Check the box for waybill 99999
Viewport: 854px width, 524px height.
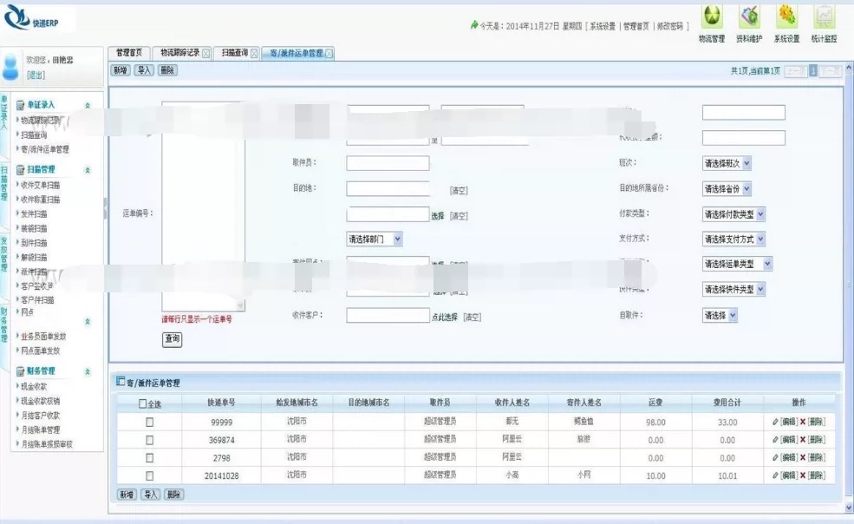tap(150, 422)
